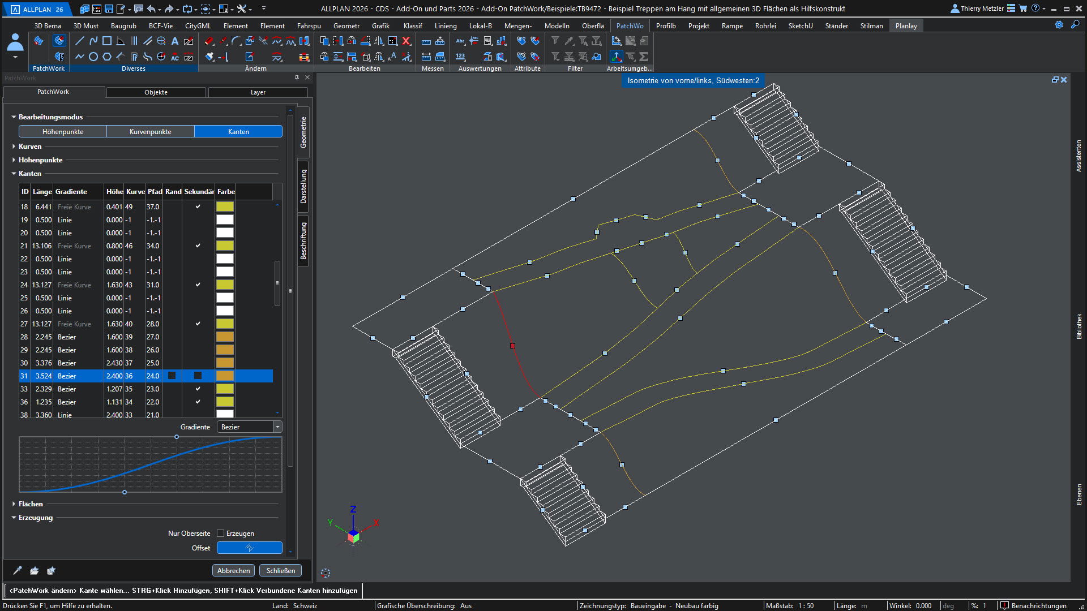Switch to the Objekte tab
1087x611 pixels.
tap(156, 92)
